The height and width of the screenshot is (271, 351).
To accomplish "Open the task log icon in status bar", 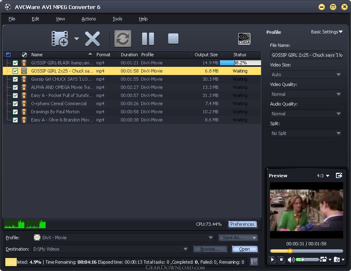I will tap(254, 262).
